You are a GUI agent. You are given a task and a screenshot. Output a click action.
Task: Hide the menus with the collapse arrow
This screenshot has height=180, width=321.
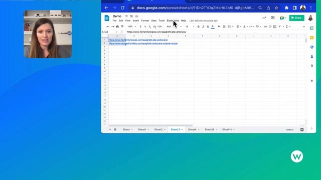[x=304, y=26]
